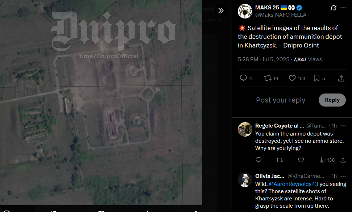352x212 pixels.
Task: Repost the main post with 19 reposts
Action: [x=268, y=78]
